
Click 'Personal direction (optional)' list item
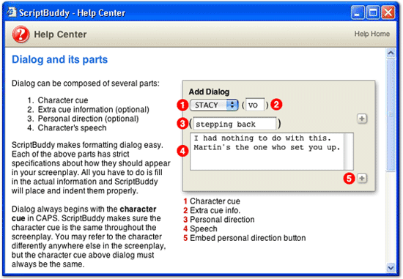[88, 119]
